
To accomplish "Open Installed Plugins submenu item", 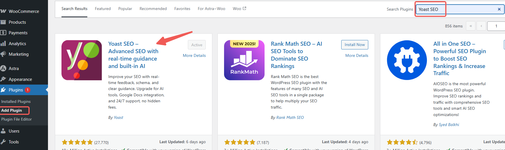I will 16,102.
